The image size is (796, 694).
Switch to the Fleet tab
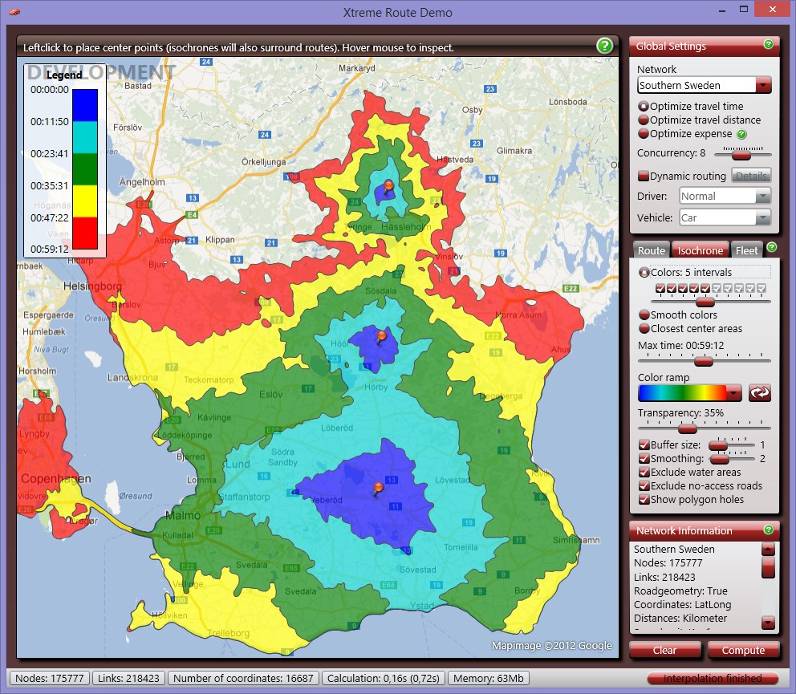click(746, 250)
